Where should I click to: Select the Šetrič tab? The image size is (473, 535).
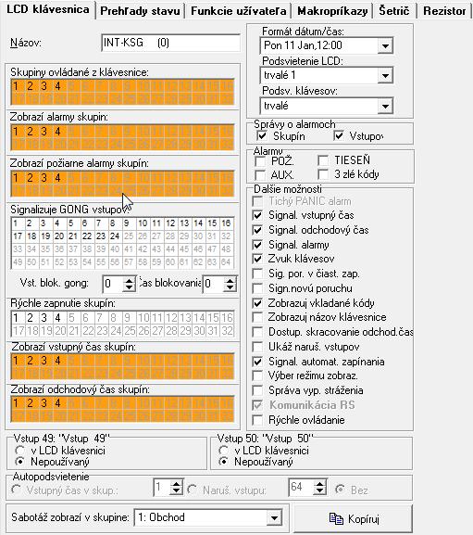(x=394, y=11)
